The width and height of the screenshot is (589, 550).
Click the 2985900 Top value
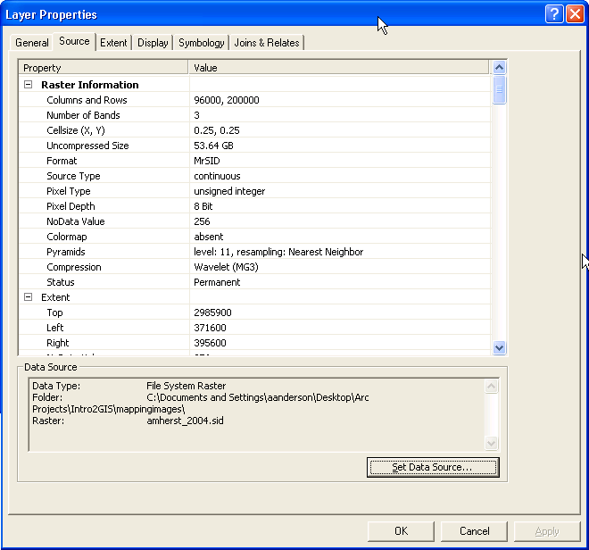(x=212, y=312)
